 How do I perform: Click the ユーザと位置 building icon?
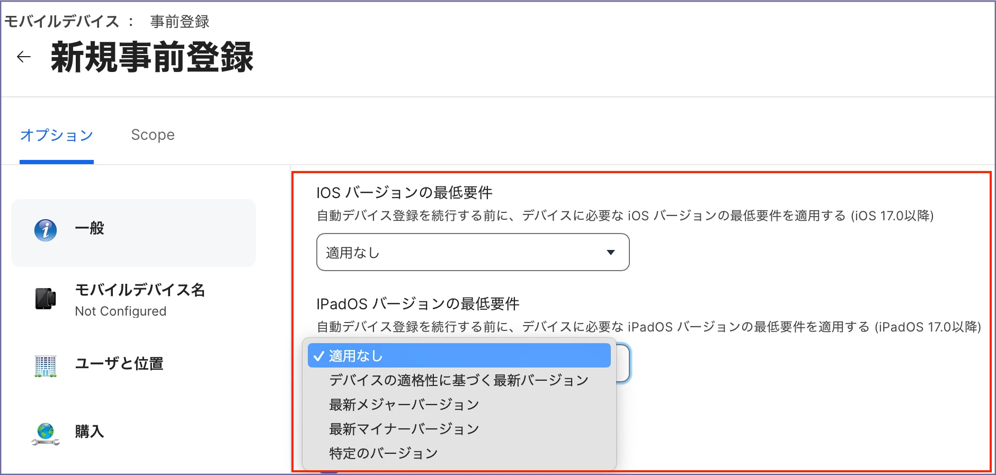point(46,366)
